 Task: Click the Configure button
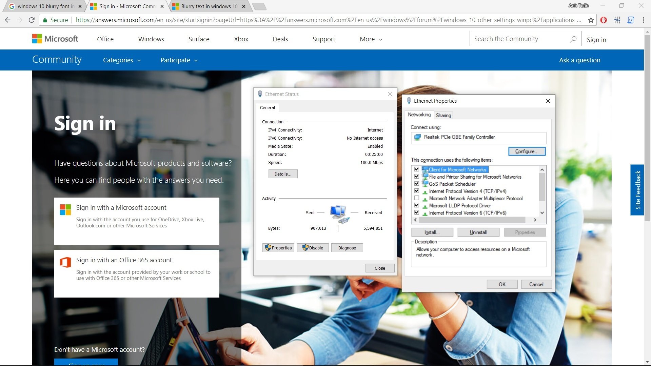click(527, 151)
